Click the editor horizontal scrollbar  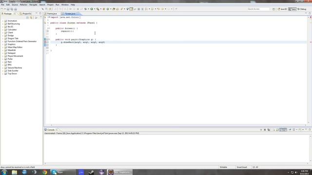178,125
